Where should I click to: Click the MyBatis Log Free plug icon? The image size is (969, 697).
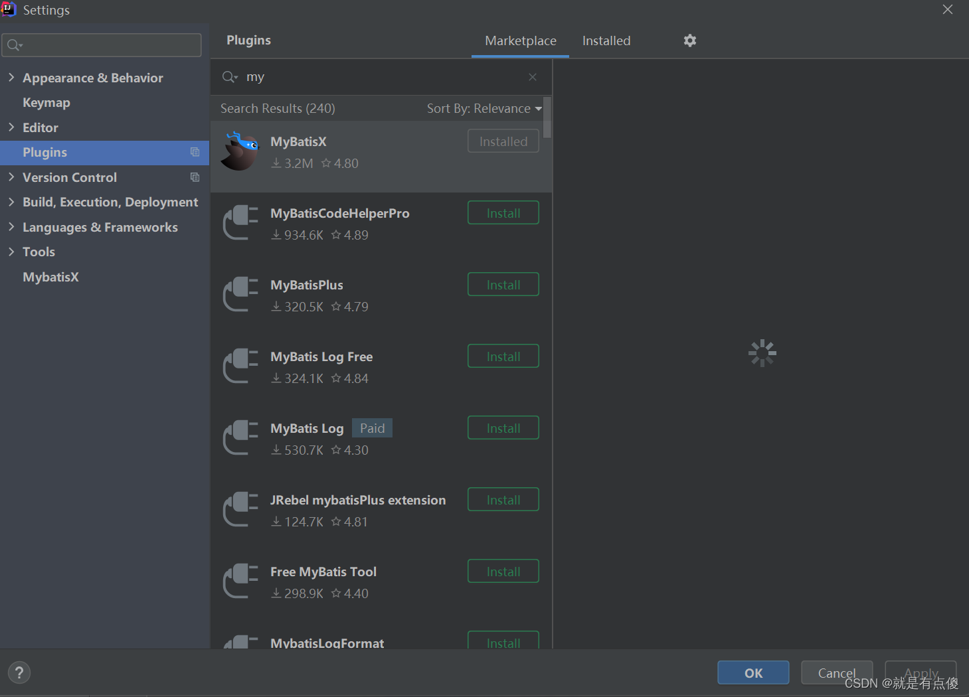point(240,366)
